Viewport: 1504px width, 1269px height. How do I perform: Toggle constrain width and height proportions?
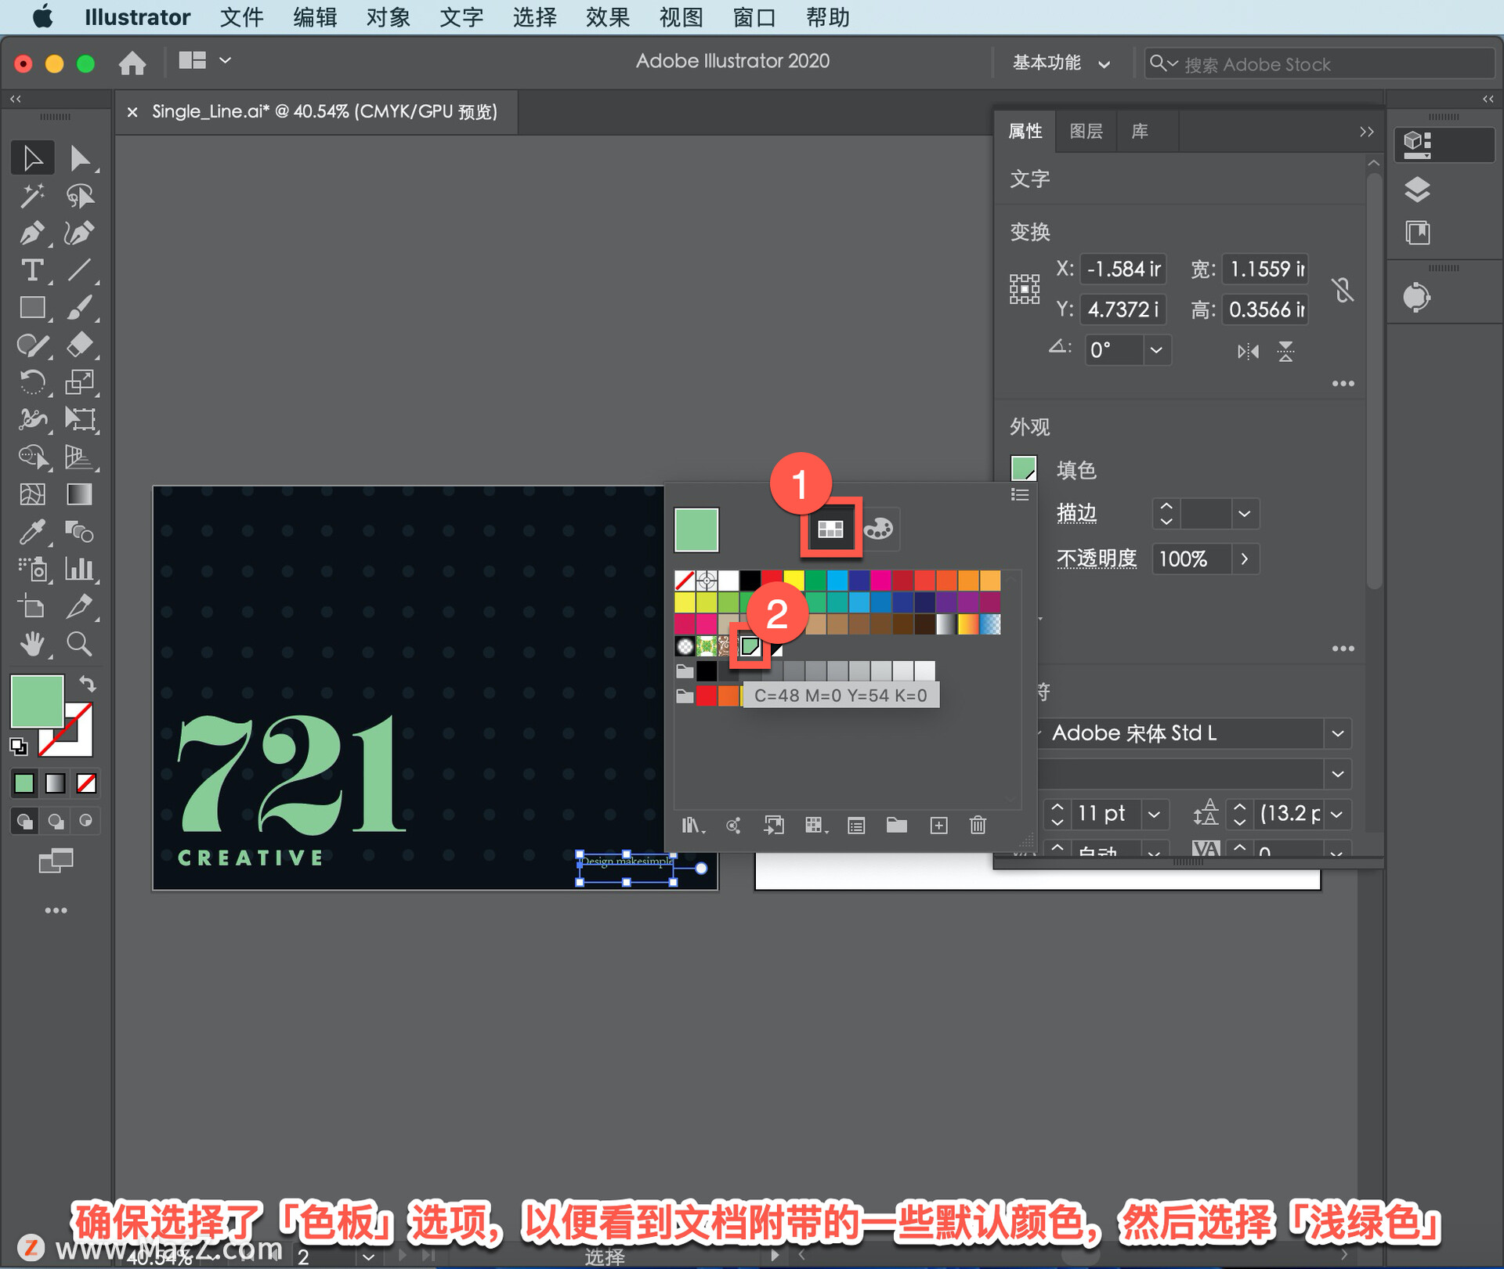[x=1343, y=290]
